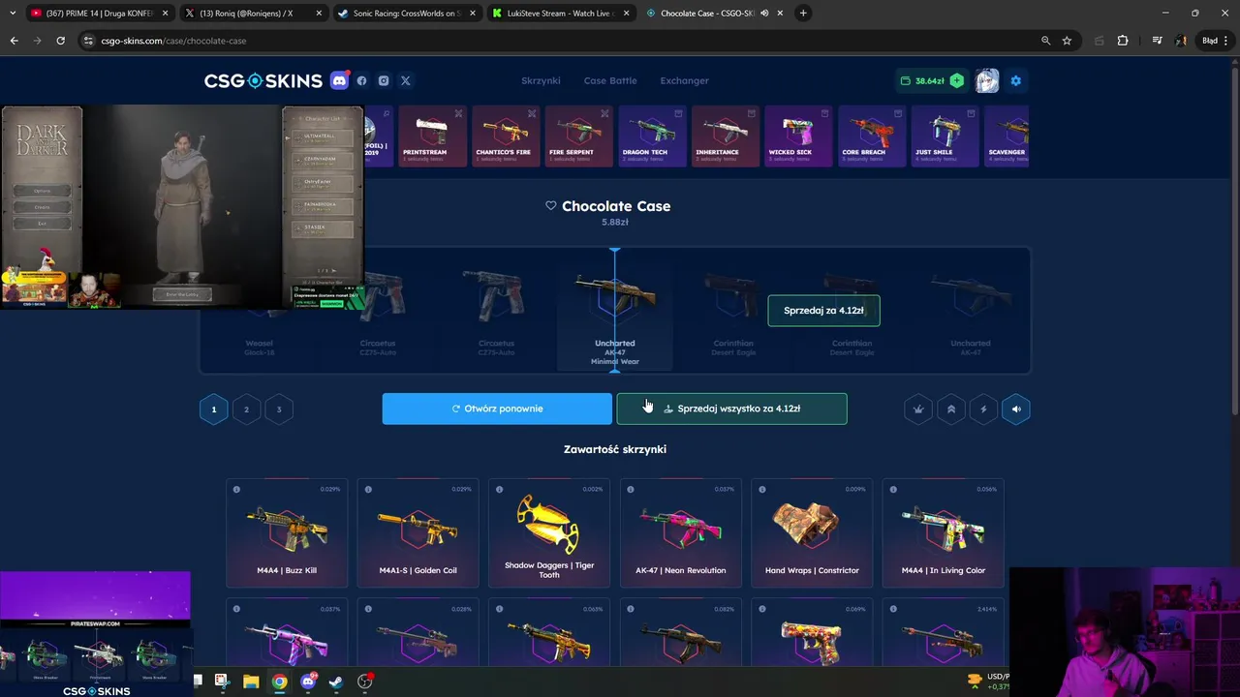Click Sprzedaj wszystko za 4.12zł
The width and height of the screenshot is (1240, 697).
pos(731,409)
